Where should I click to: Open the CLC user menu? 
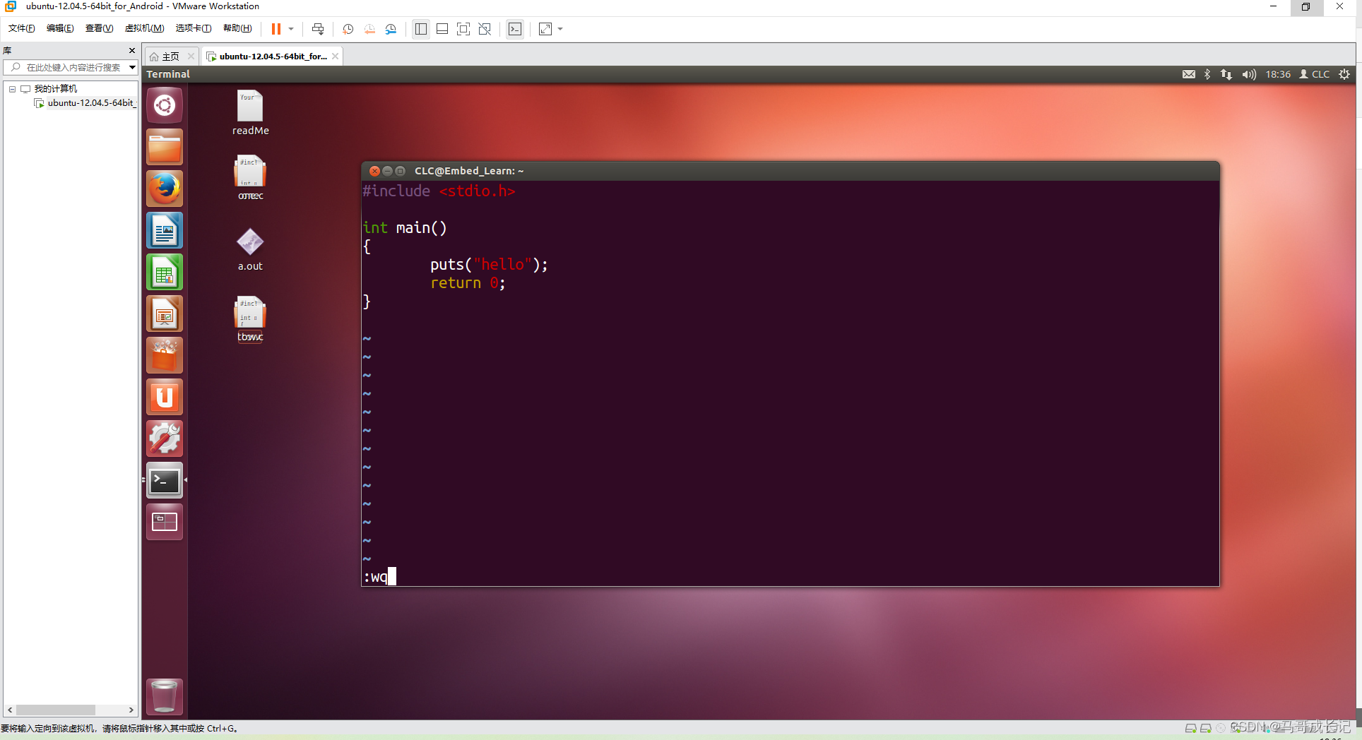click(1315, 74)
